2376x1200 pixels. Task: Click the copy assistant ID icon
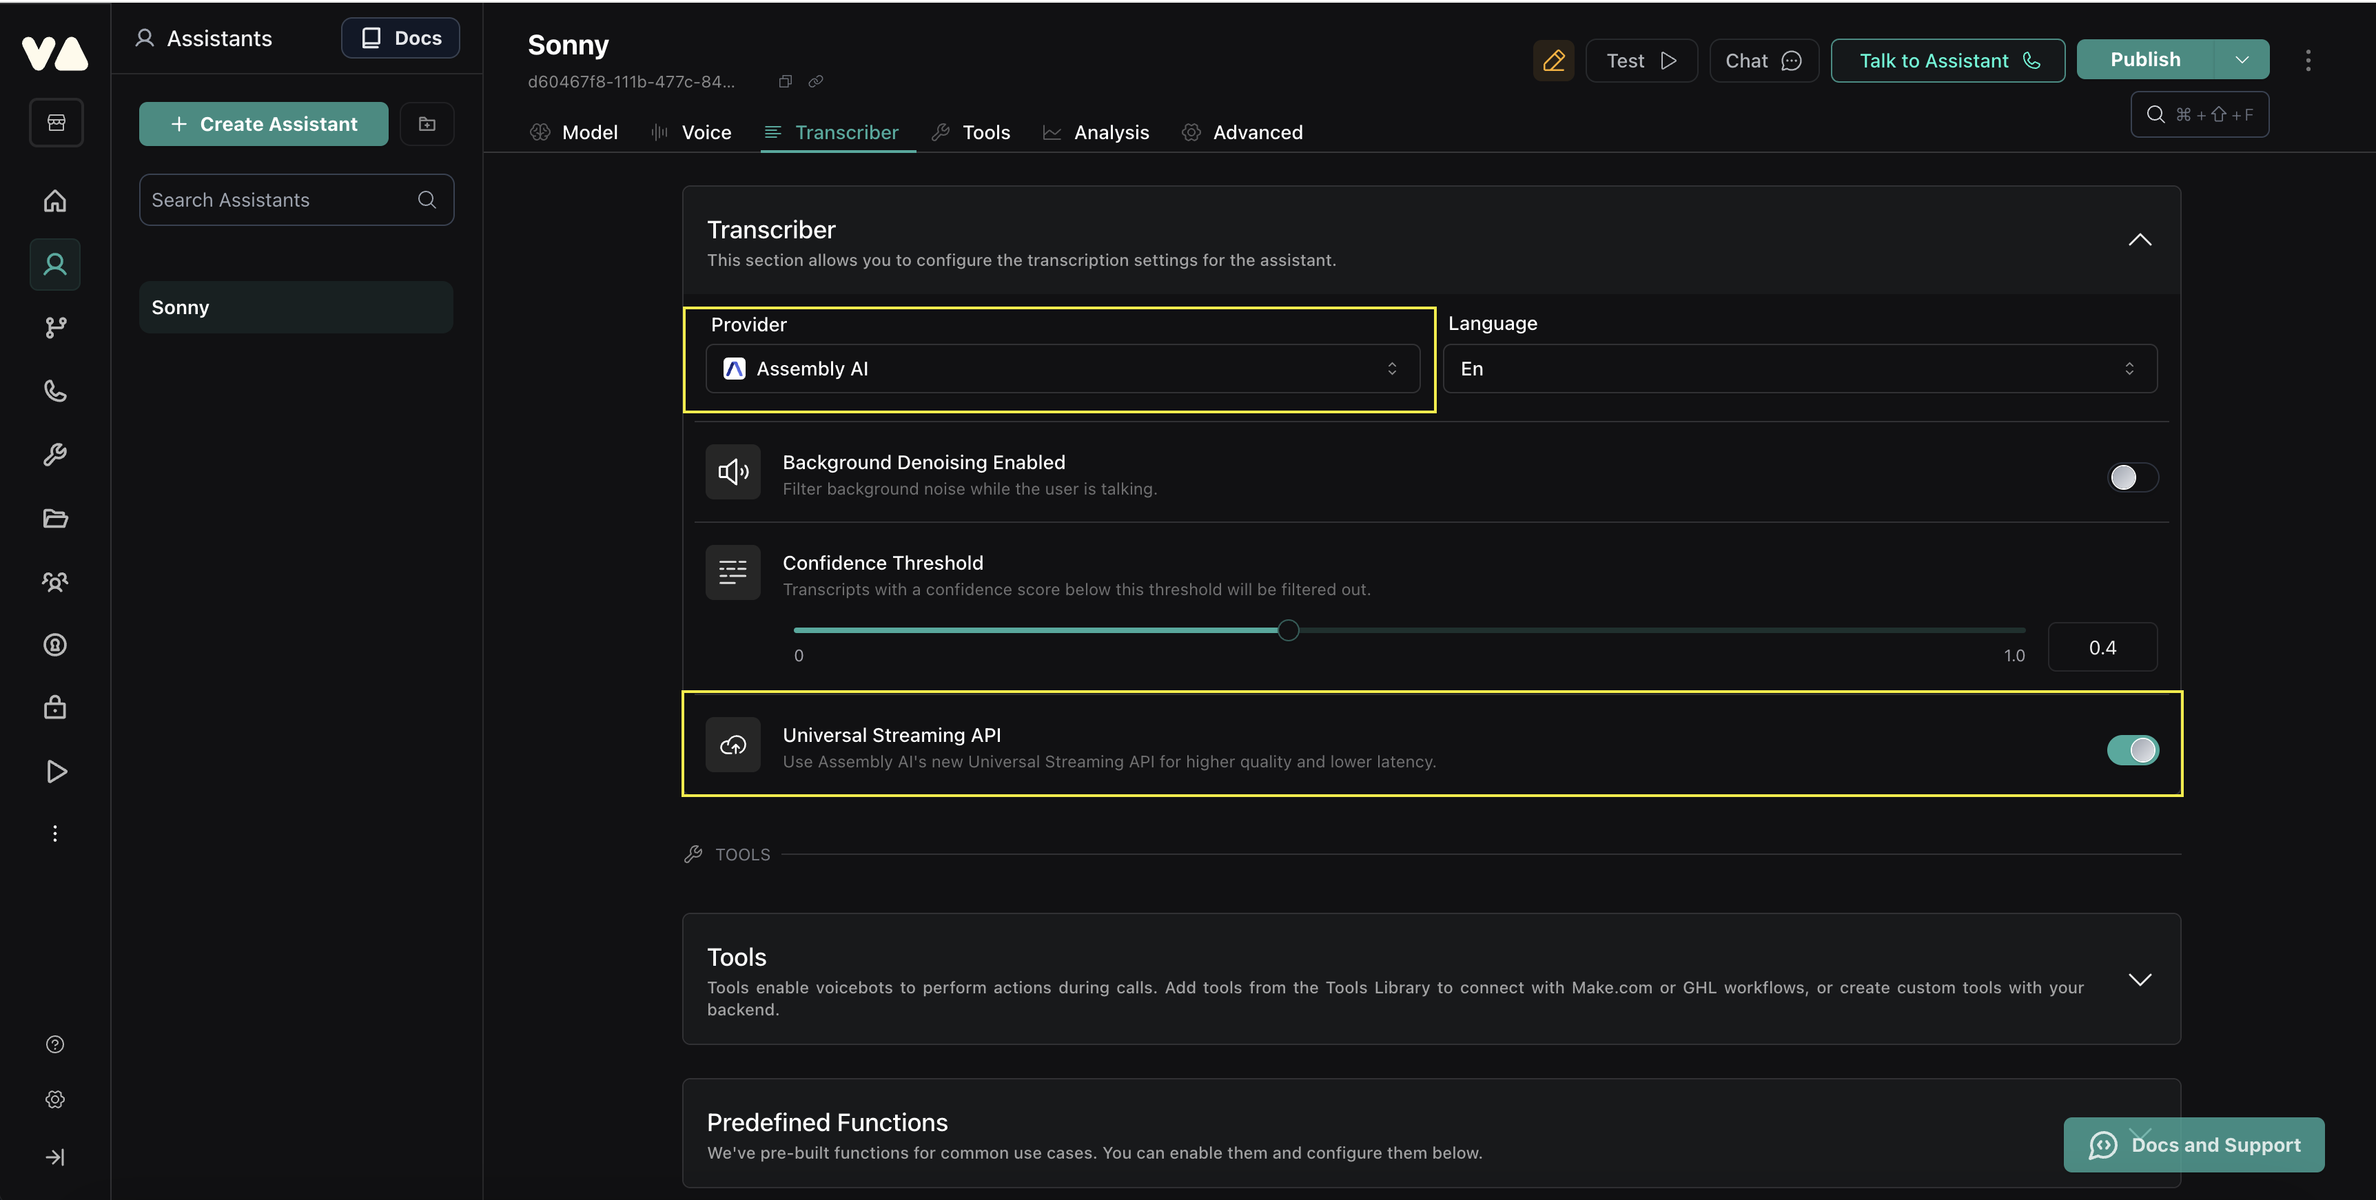pyautogui.click(x=785, y=81)
